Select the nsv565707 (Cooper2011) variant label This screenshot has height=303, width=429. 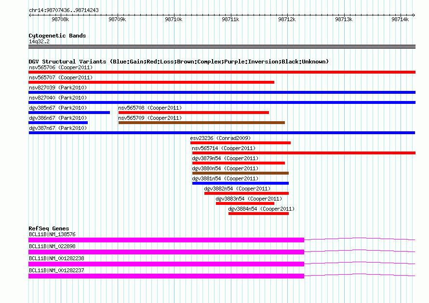click(x=61, y=77)
